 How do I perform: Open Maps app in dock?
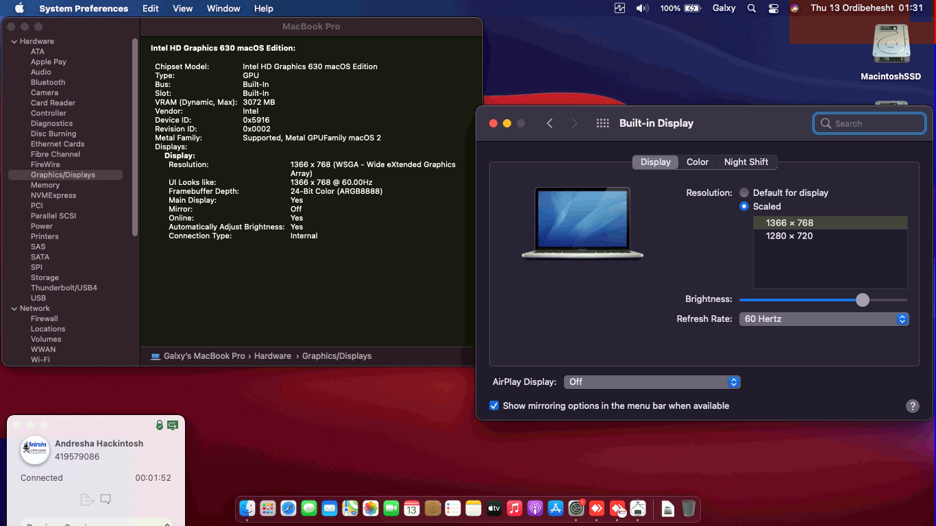(x=350, y=508)
